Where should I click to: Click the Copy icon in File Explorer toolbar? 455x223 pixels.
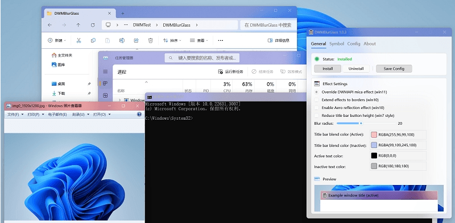tap(93, 40)
